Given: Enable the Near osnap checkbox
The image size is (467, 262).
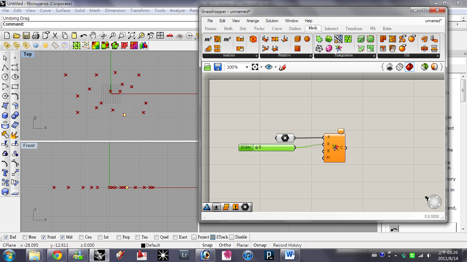Looking at the screenshot, I should coord(25,237).
